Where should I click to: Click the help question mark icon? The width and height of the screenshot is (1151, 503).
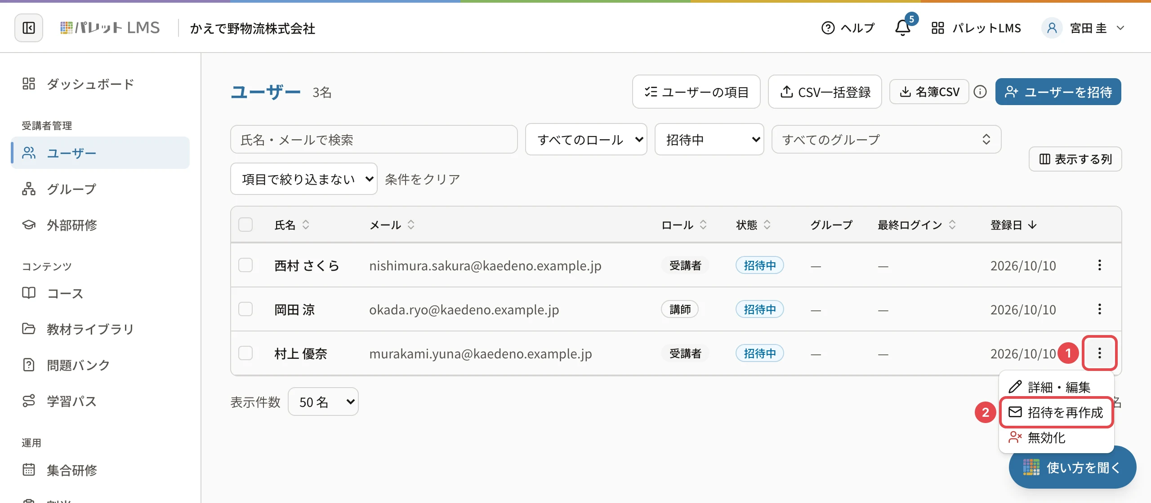[x=828, y=28]
